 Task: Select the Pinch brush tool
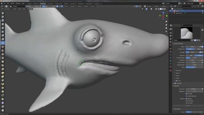pos(3,65)
